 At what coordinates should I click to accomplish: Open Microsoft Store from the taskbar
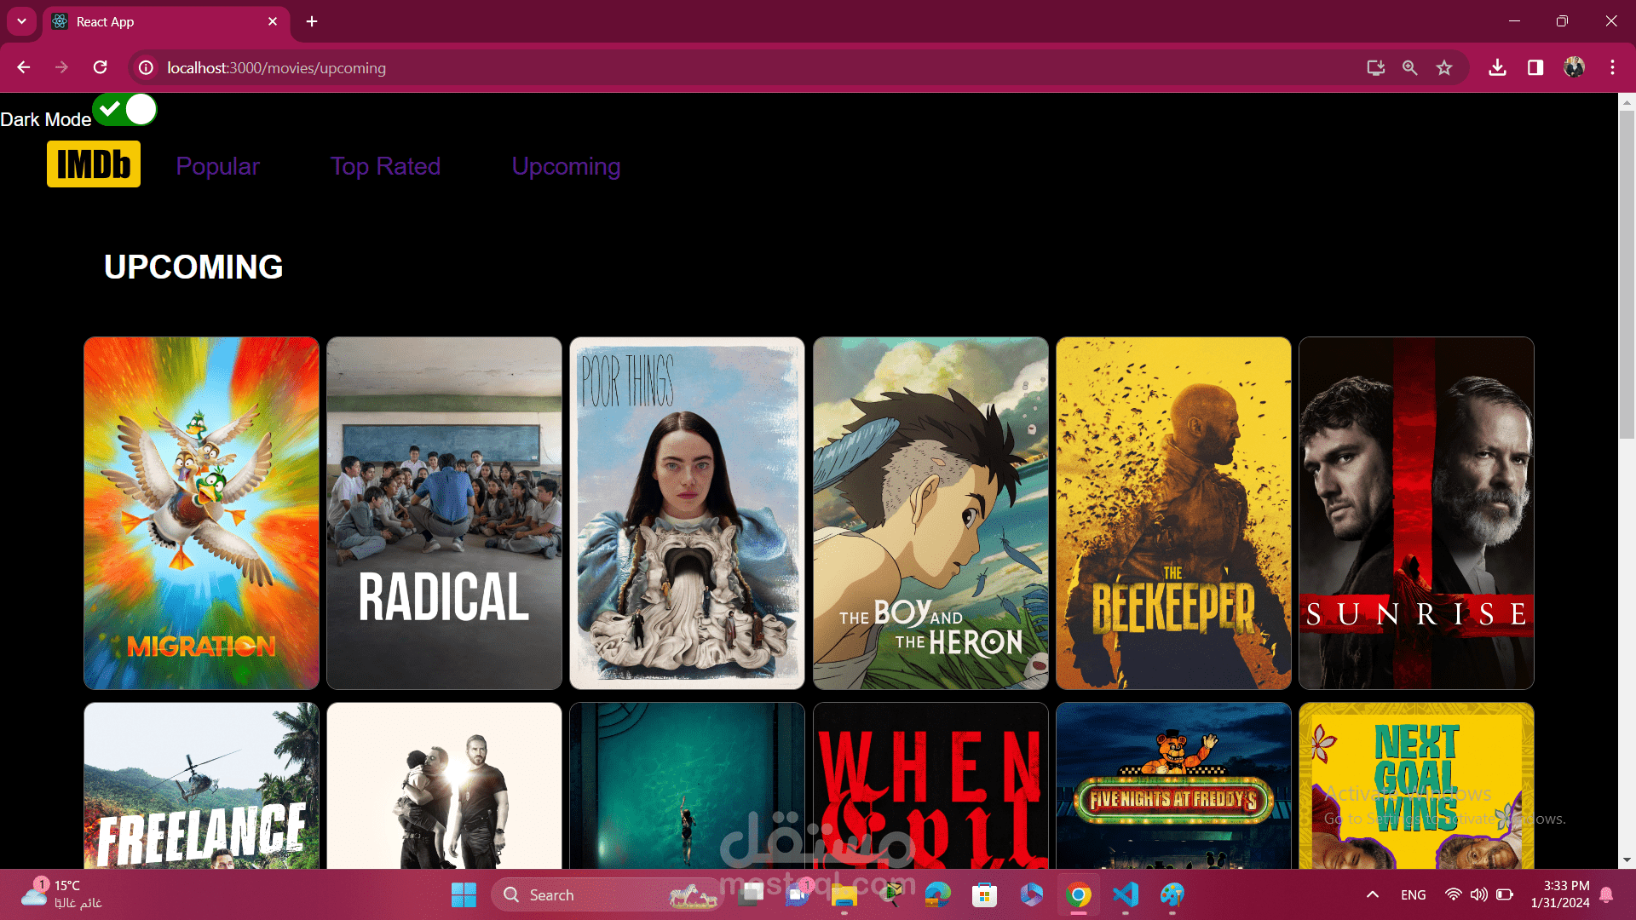(x=984, y=894)
